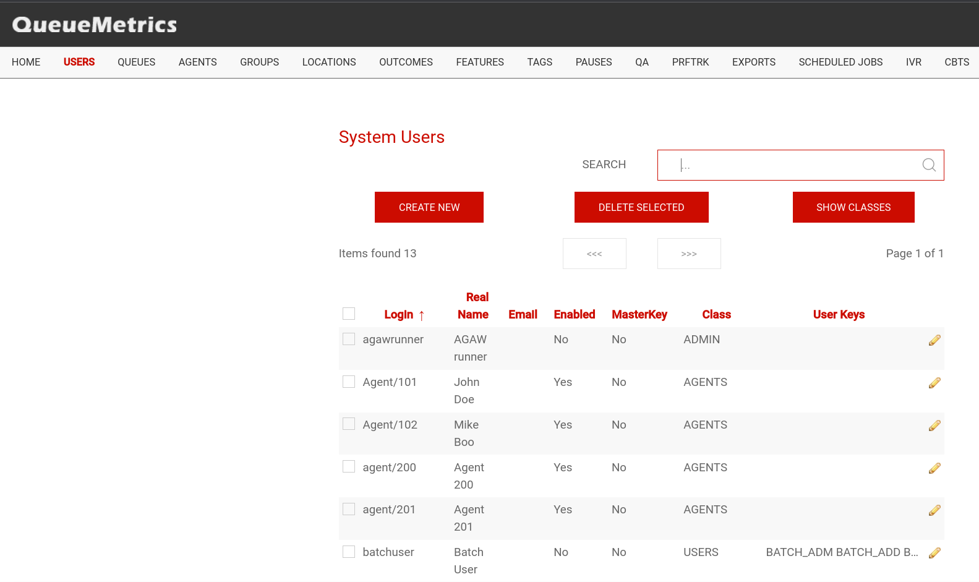979x582 pixels.
Task: Open the QUEUES section
Action: [137, 62]
